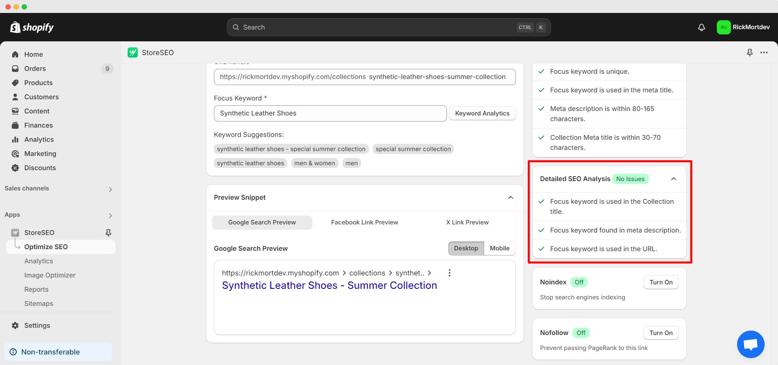Viewport: 778px width, 365px height.
Task: Click the Products tag icon
Action: click(15, 83)
